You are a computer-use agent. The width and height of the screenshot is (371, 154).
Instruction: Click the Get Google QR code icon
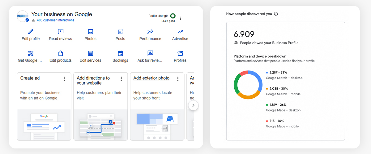[x=31, y=53]
